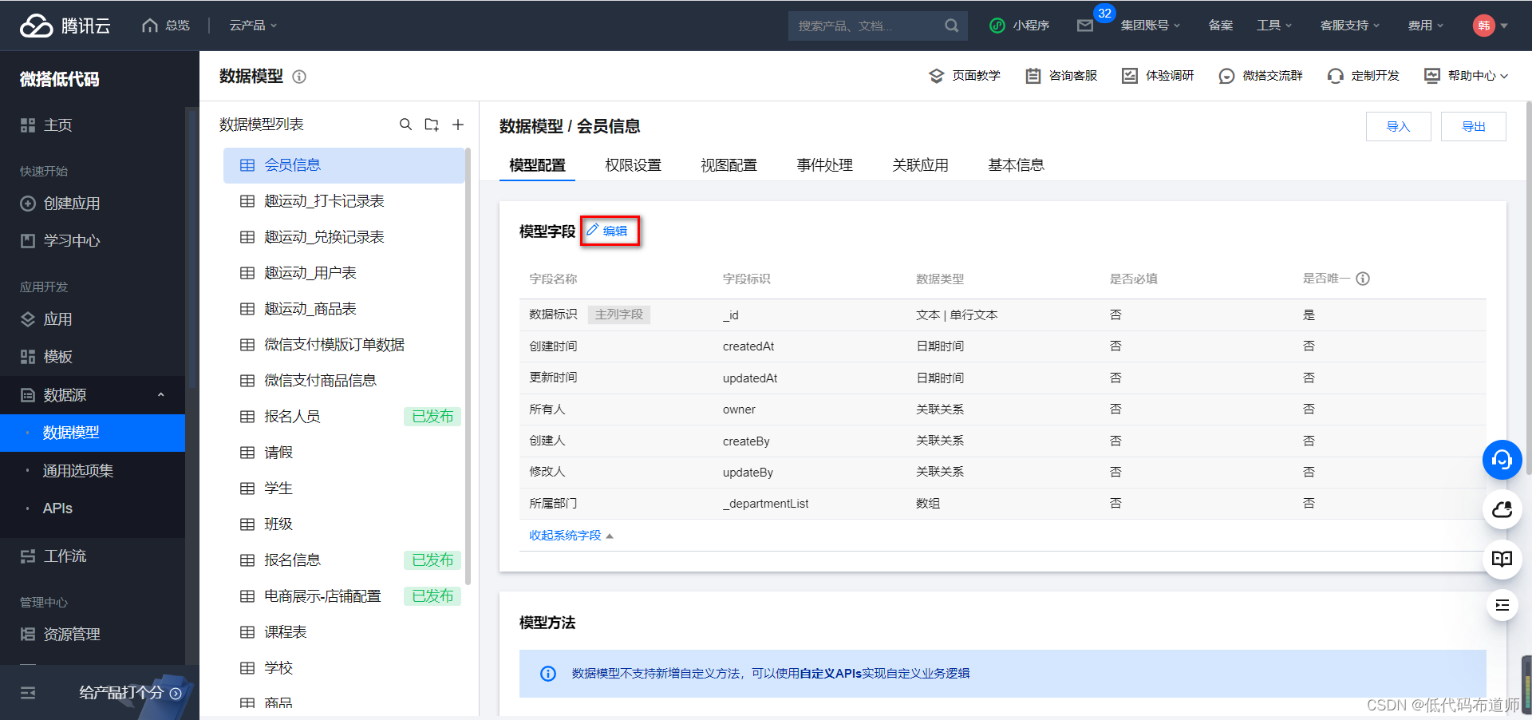Viewport: 1532px width, 720px height.
Task: Switch to 事件处理 tab
Action: tap(824, 165)
